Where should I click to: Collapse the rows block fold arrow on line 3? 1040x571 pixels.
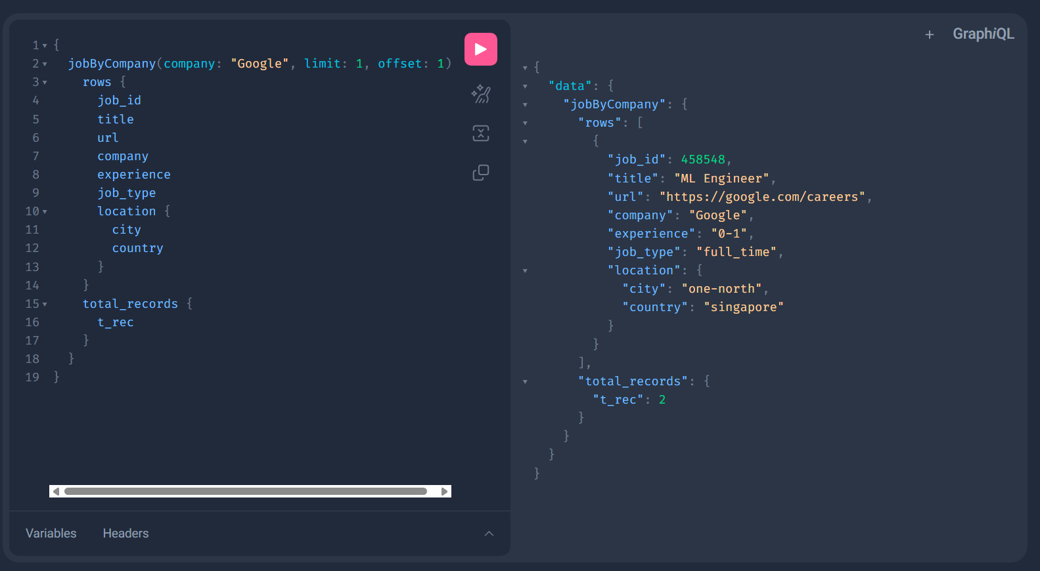[45, 83]
